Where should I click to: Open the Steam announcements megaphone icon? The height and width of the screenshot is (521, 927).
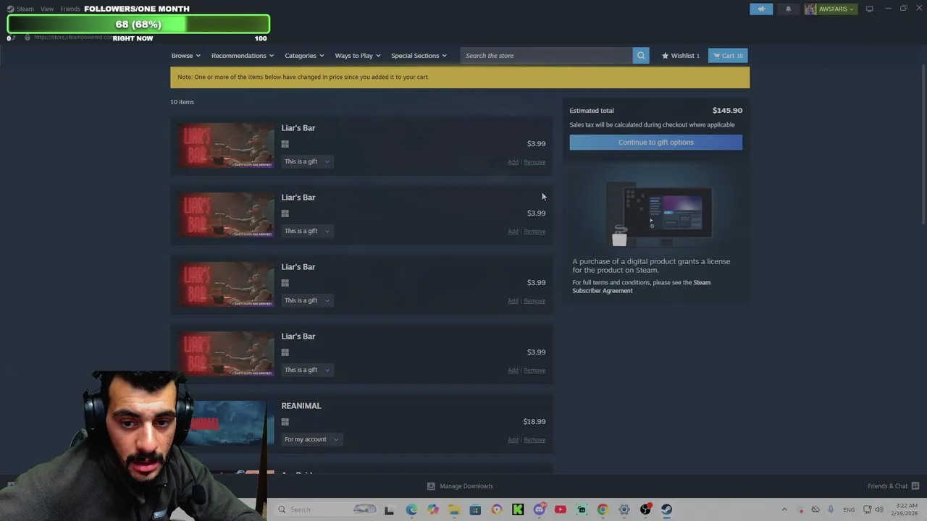[761, 9]
